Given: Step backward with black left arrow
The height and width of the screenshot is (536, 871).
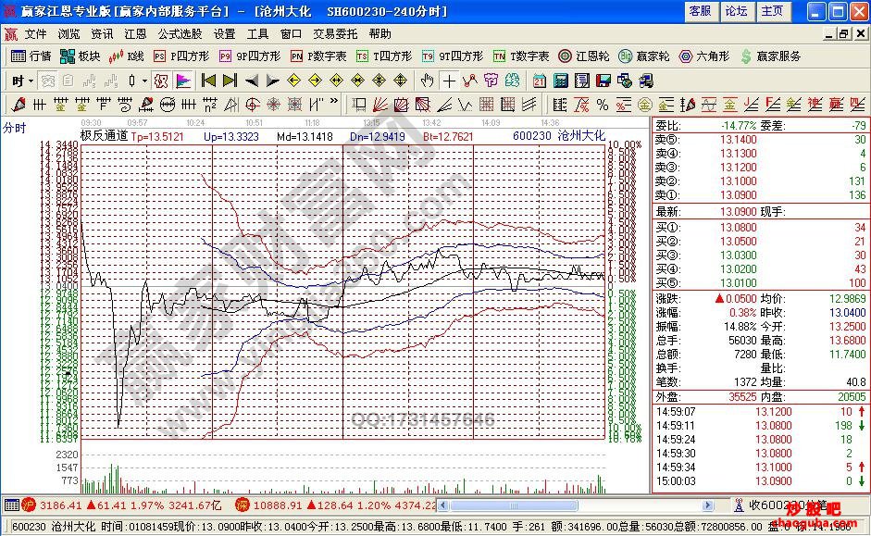Looking at the screenshot, I should pos(252,81).
